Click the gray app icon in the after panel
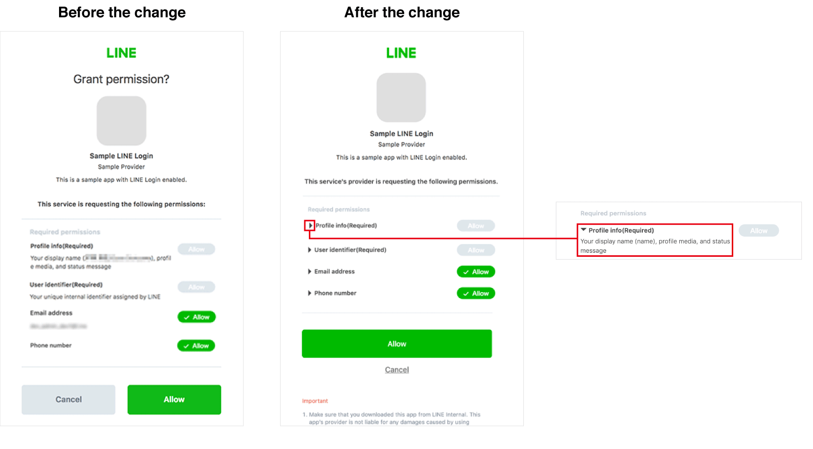This screenshot has width=813, height=449. 401,97
